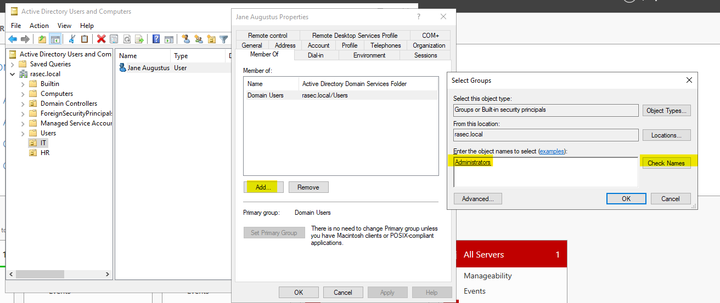Click the Paste clipboard icon
720x303 pixels.
(x=84, y=39)
